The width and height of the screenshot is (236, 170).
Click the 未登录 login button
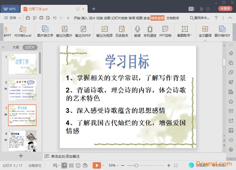(225, 9)
